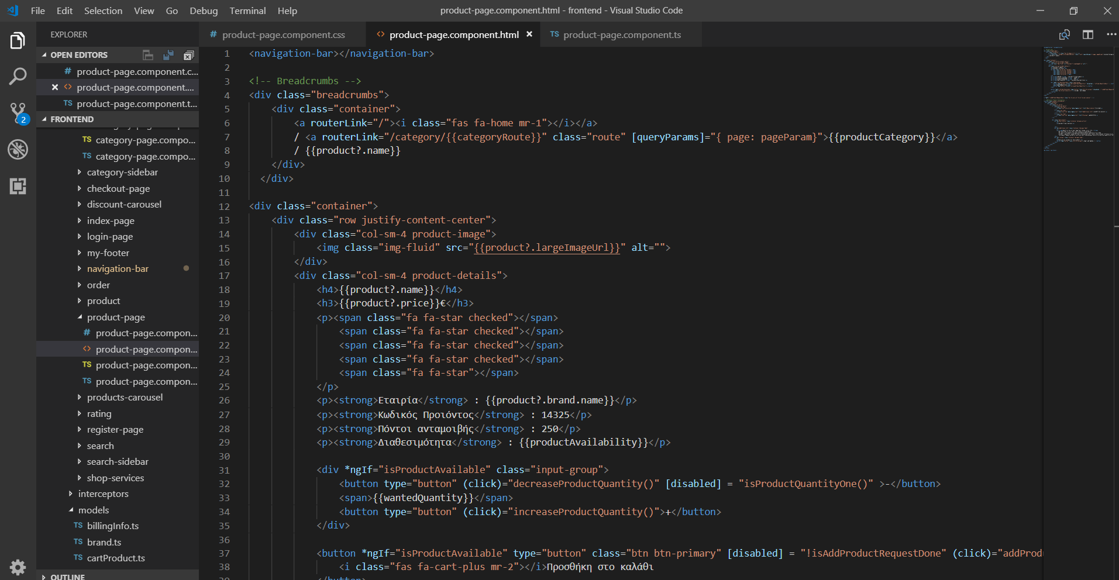Click the Split Editor Right icon
Image resolution: width=1119 pixels, height=580 pixels.
1088,34
